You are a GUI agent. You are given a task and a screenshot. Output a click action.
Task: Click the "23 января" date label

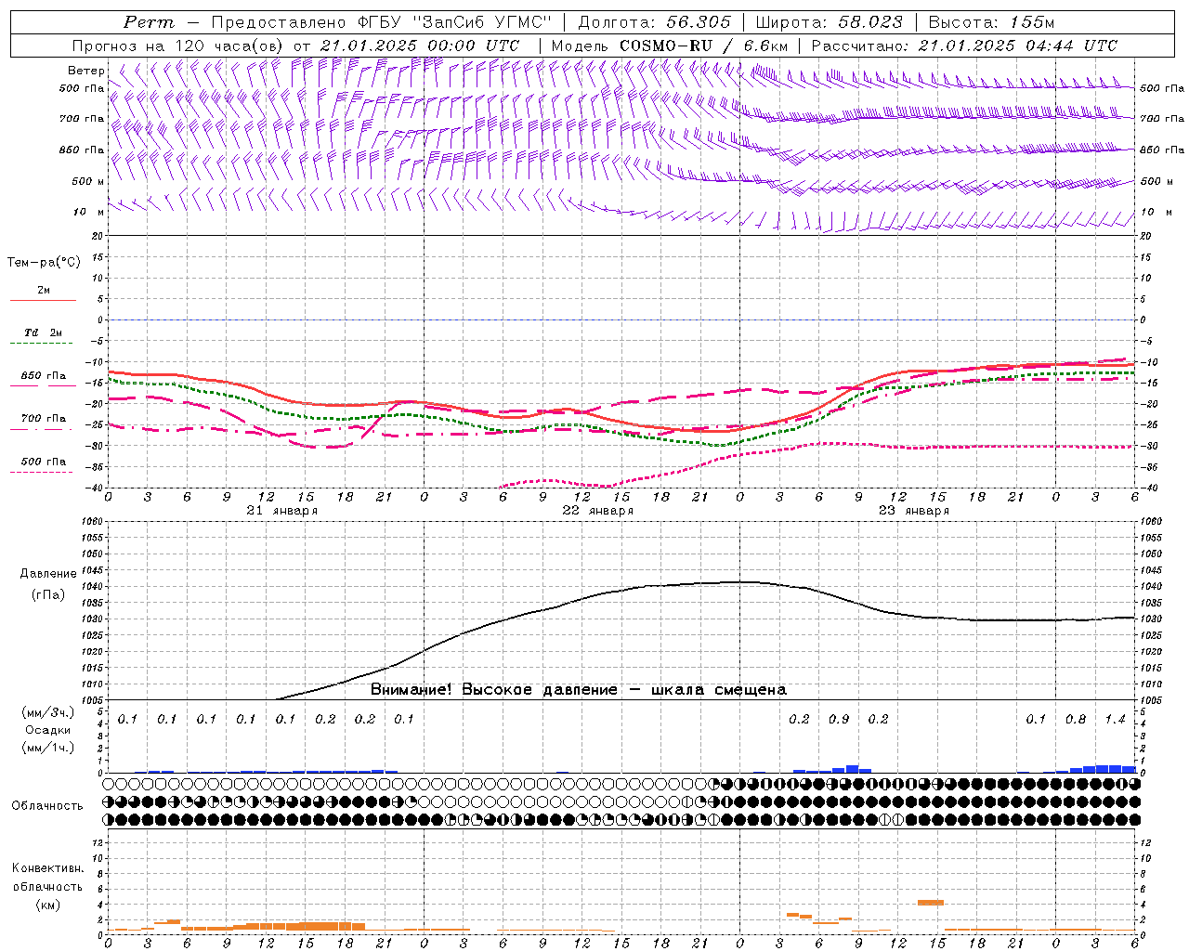[x=914, y=511]
